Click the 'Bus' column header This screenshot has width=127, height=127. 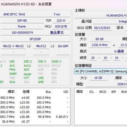[x=48, y=92]
